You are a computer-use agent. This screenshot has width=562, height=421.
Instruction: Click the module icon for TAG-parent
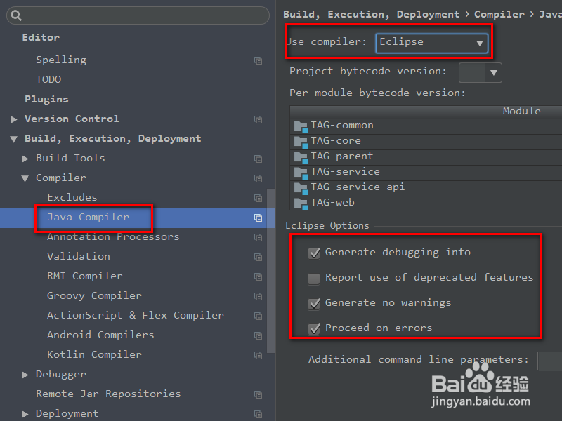pos(301,156)
